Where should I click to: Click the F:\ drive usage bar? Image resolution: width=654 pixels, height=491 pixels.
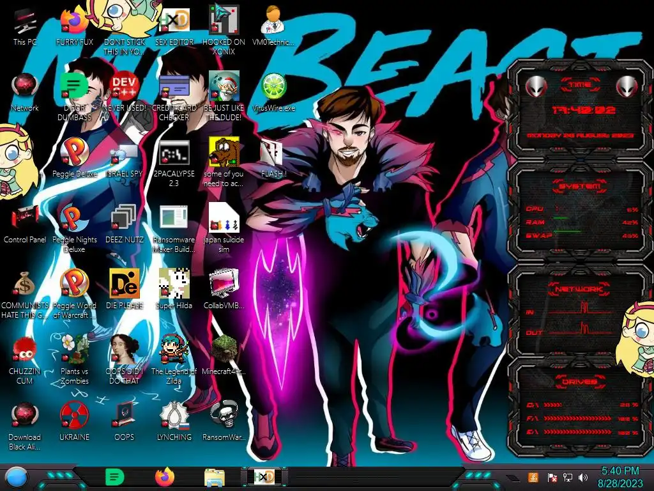click(x=577, y=418)
